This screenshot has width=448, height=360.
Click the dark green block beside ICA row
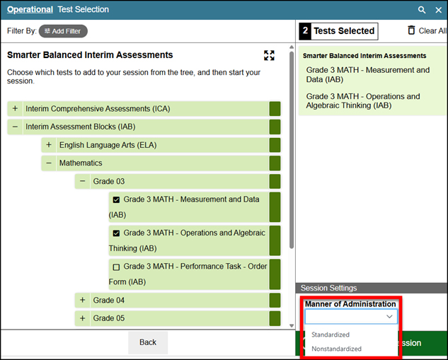[x=275, y=109]
